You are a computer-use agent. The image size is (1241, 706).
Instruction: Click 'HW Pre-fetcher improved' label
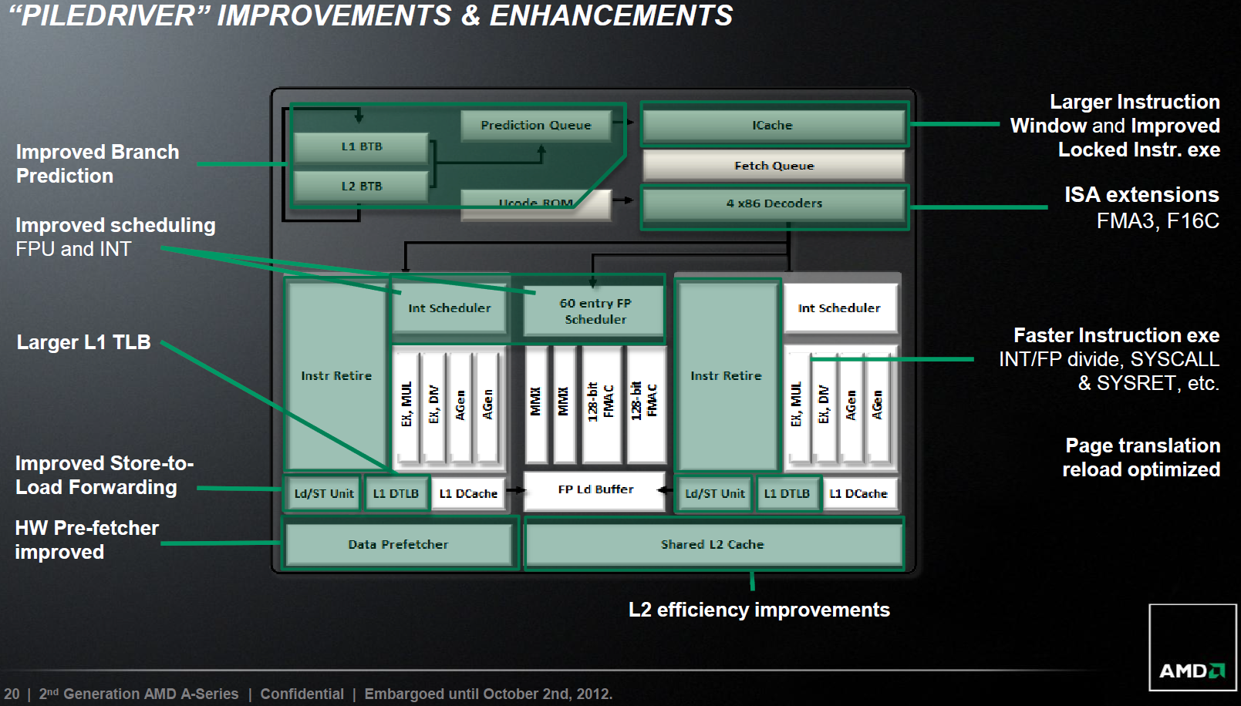click(87, 540)
